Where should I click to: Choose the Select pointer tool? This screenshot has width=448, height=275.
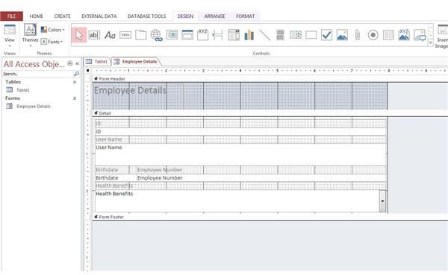79,35
